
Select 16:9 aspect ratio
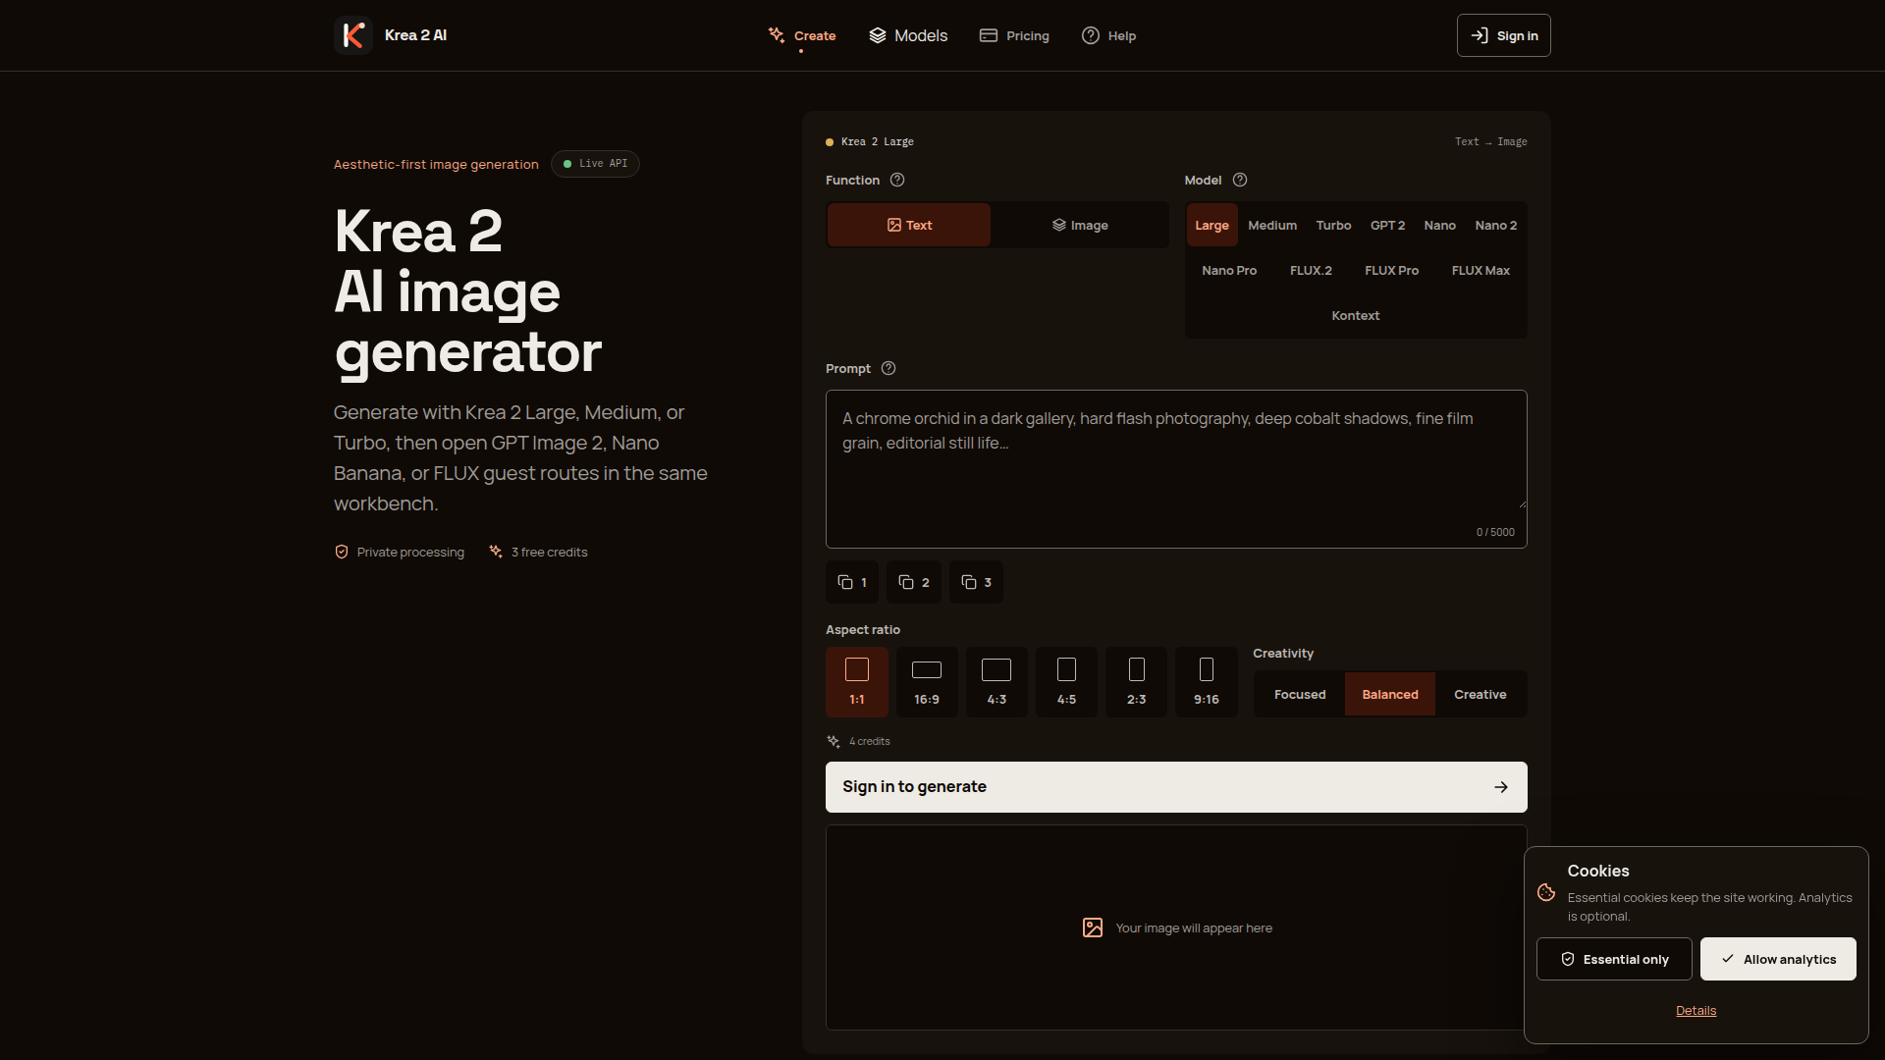tap(927, 682)
